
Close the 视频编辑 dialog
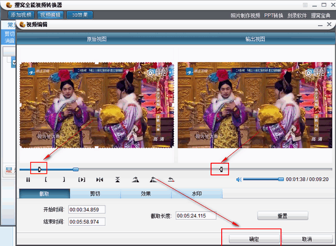tap(329, 25)
